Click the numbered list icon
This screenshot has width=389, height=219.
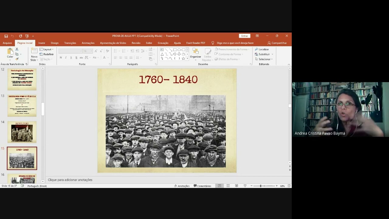coord(124,51)
